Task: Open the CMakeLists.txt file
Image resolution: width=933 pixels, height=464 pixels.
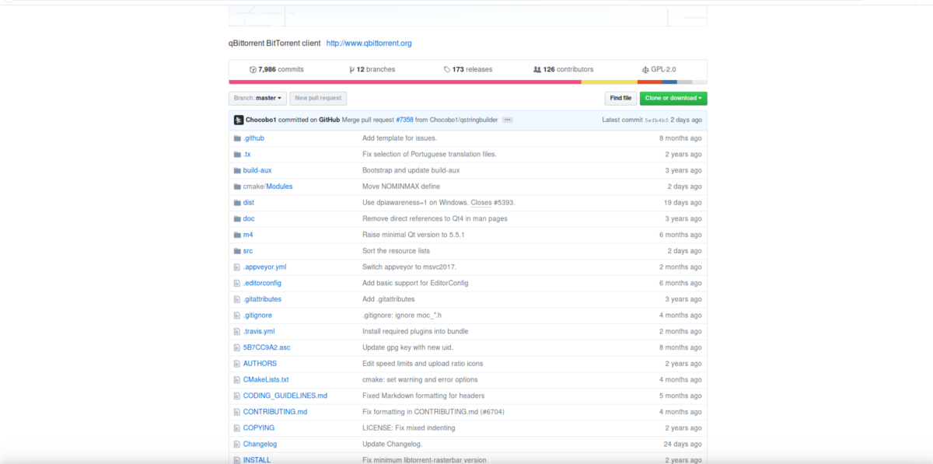Action: [266, 379]
